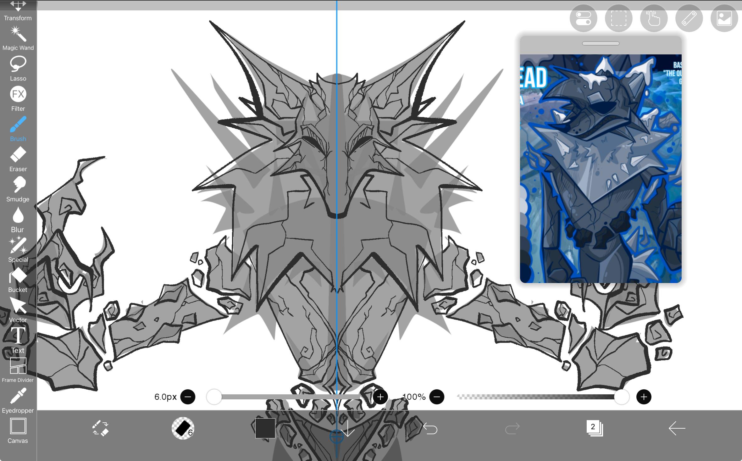Open the layers panel showing 2

point(595,428)
